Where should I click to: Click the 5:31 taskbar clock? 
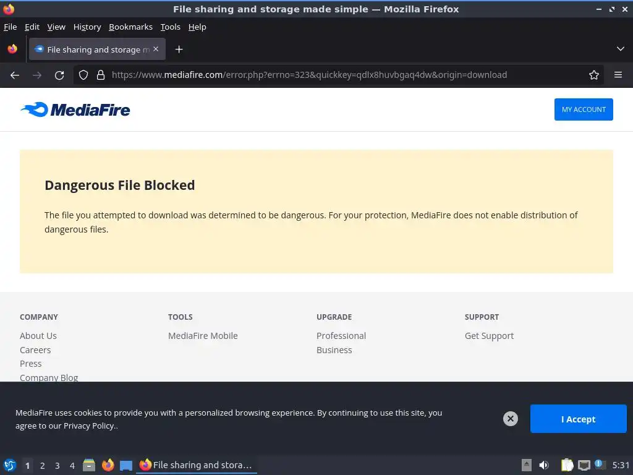(621, 465)
